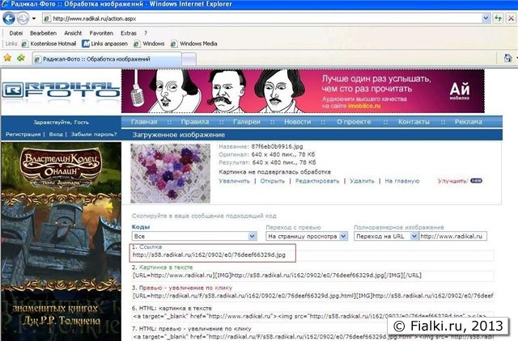Open the Ansicht menu
Viewport: 518px width, 341px height.
tap(73, 33)
